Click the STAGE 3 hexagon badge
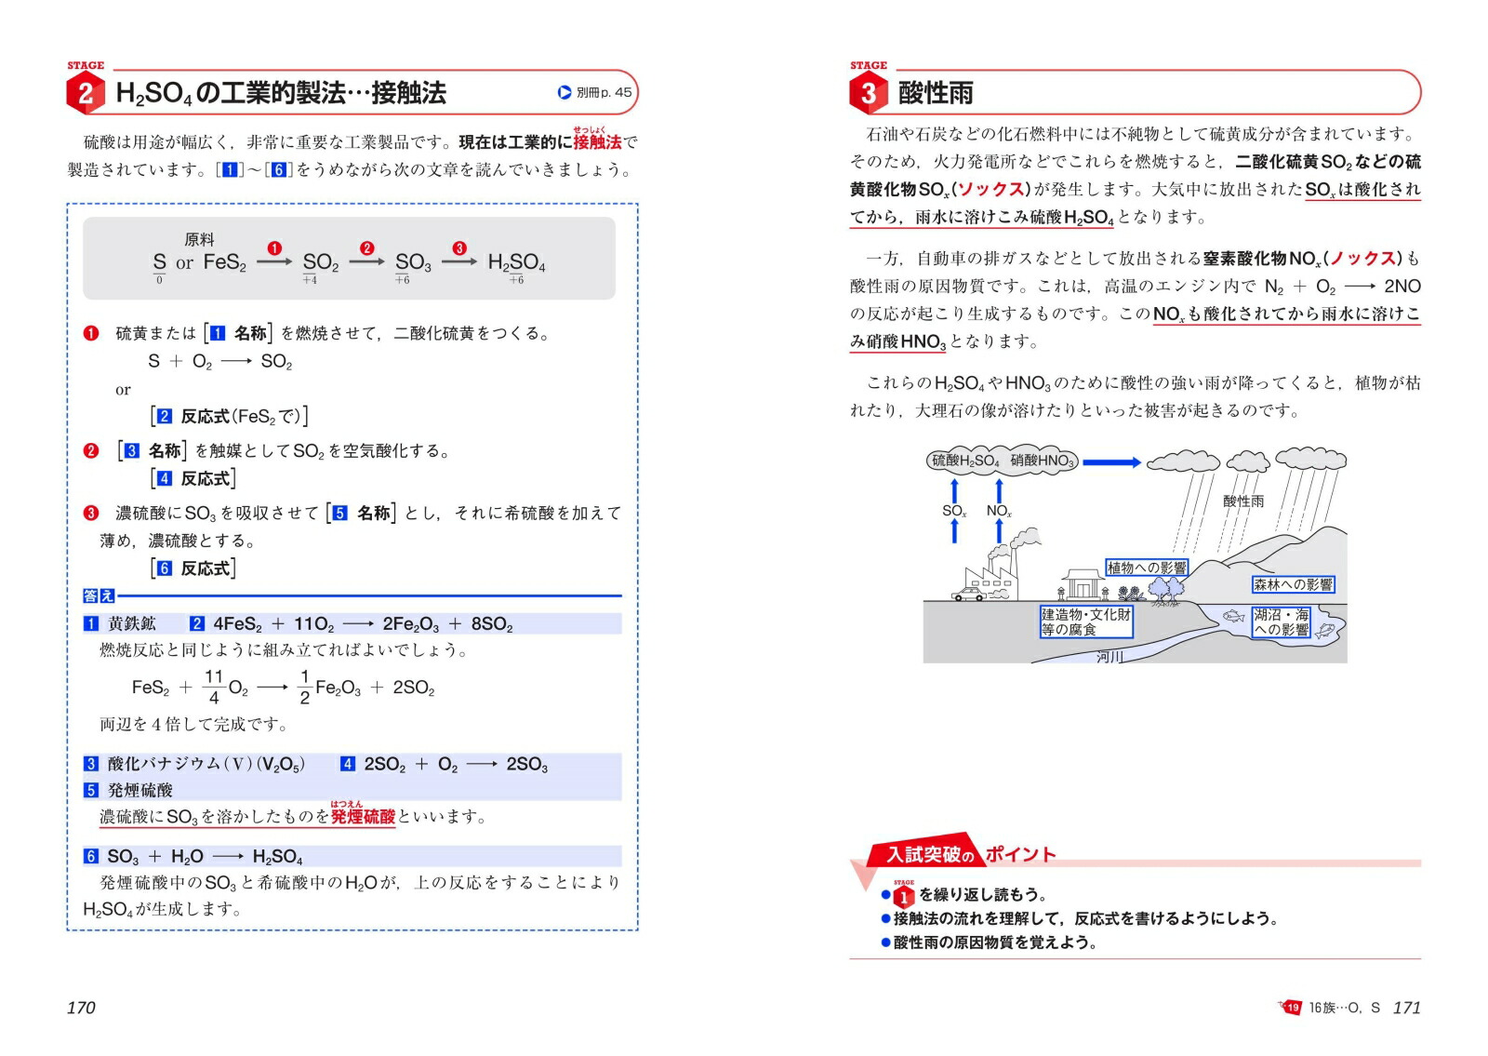The height and width of the screenshot is (1056, 1488). pos(868,93)
